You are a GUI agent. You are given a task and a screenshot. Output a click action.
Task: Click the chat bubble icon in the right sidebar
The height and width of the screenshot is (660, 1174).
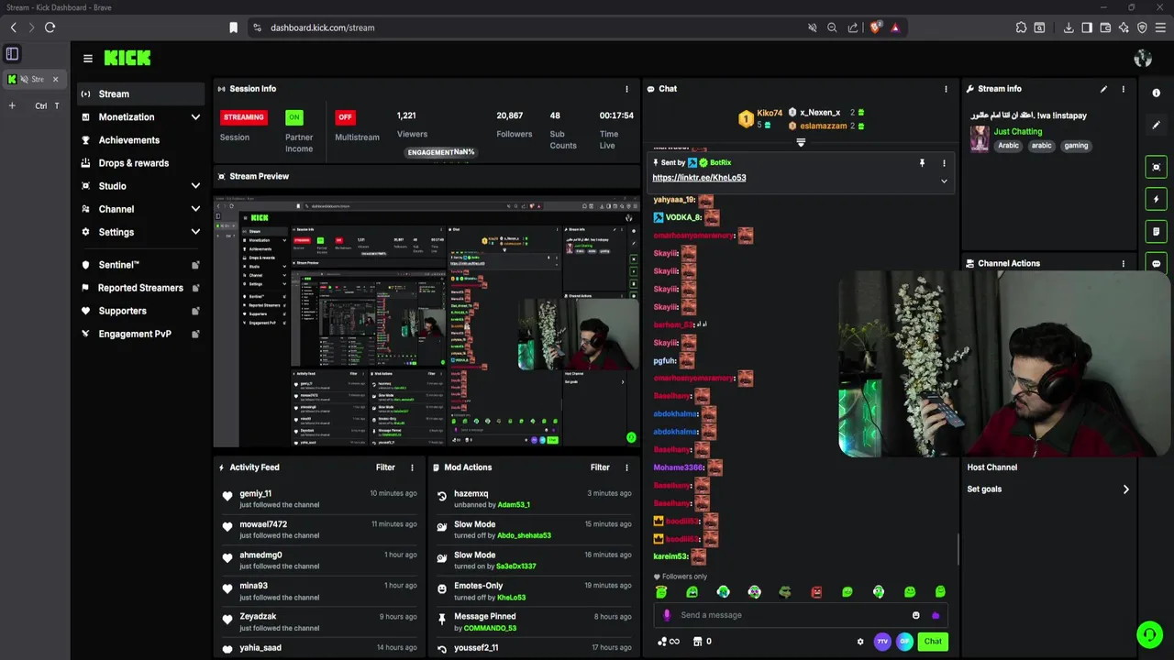[x=1156, y=263]
